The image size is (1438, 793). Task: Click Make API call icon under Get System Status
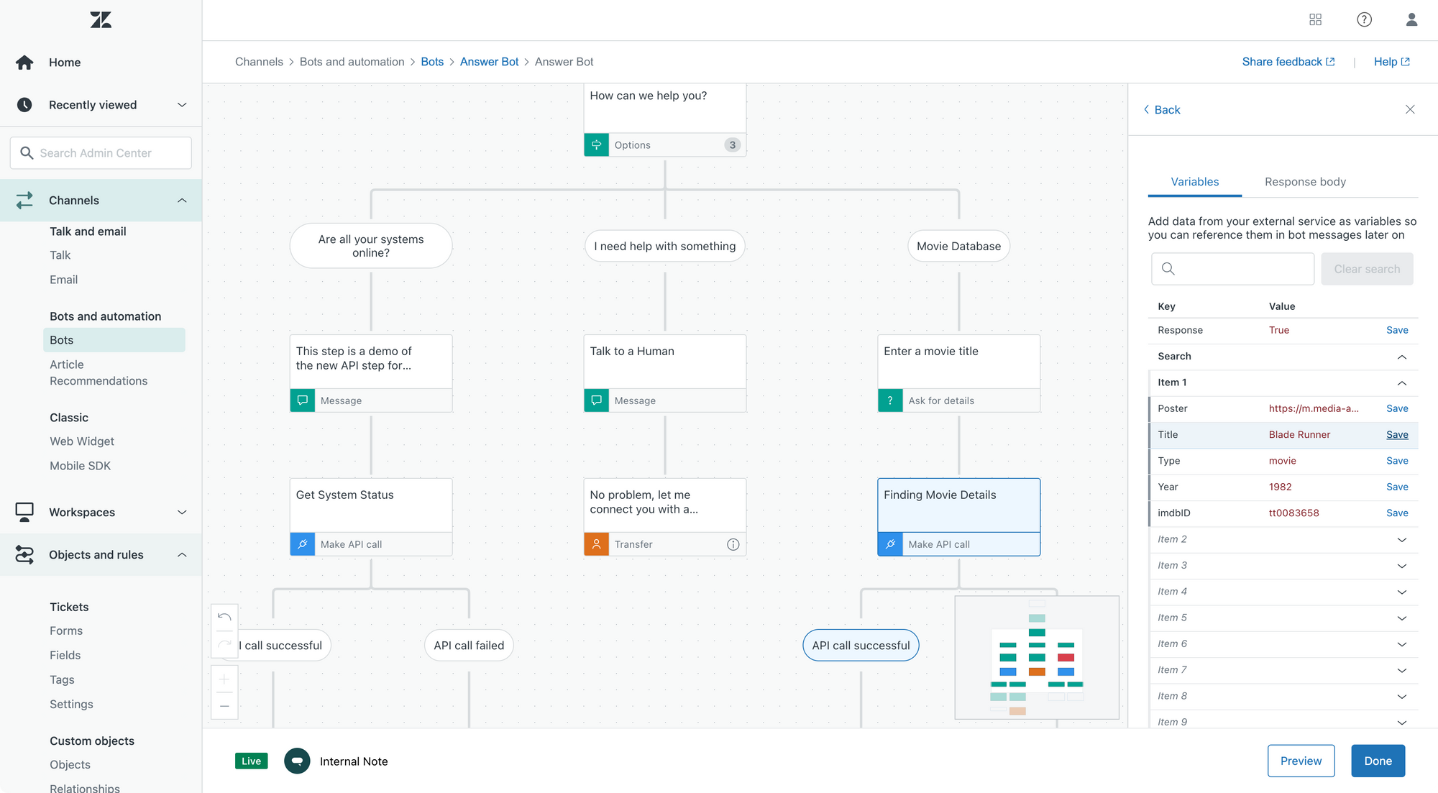(x=303, y=544)
